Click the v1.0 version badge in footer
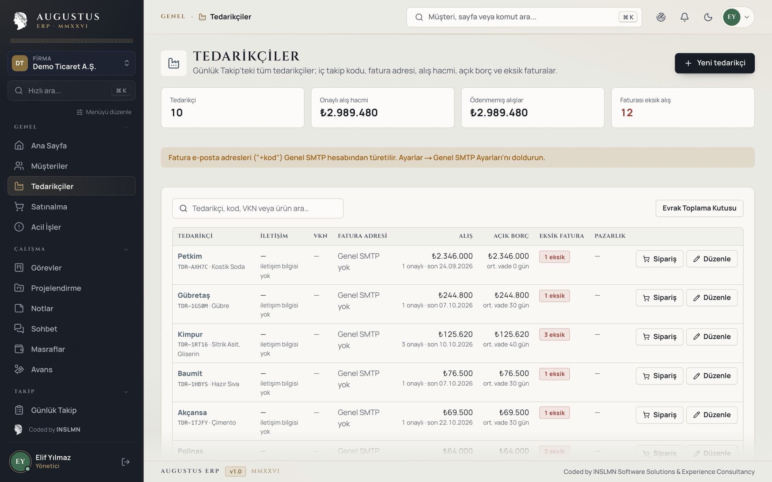Screen dimensions: 772x482 click(235, 471)
